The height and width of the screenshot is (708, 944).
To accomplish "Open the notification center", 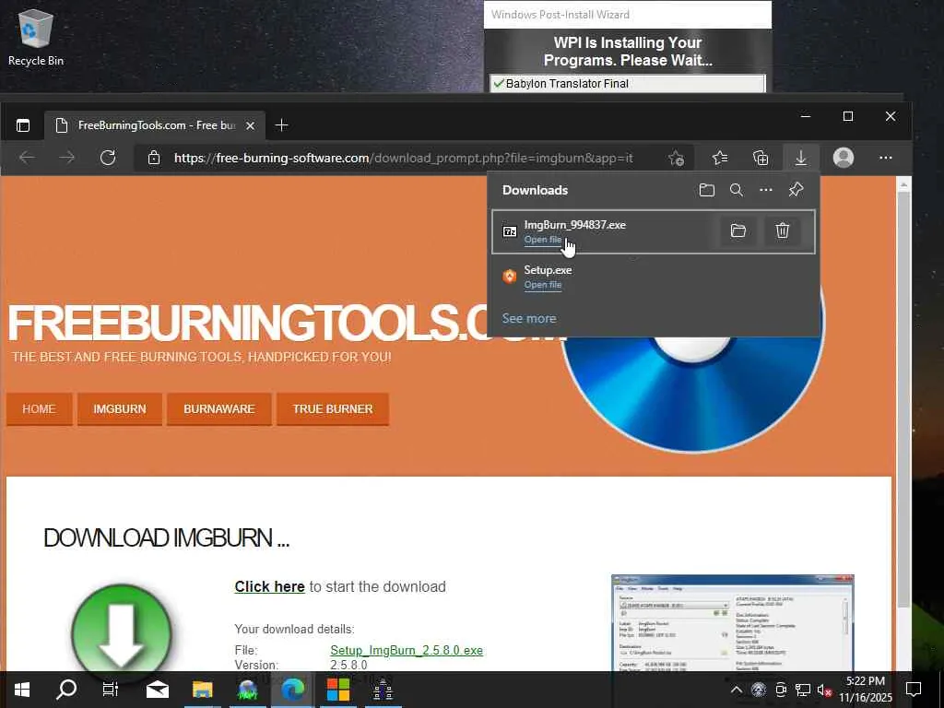I will tap(914, 690).
